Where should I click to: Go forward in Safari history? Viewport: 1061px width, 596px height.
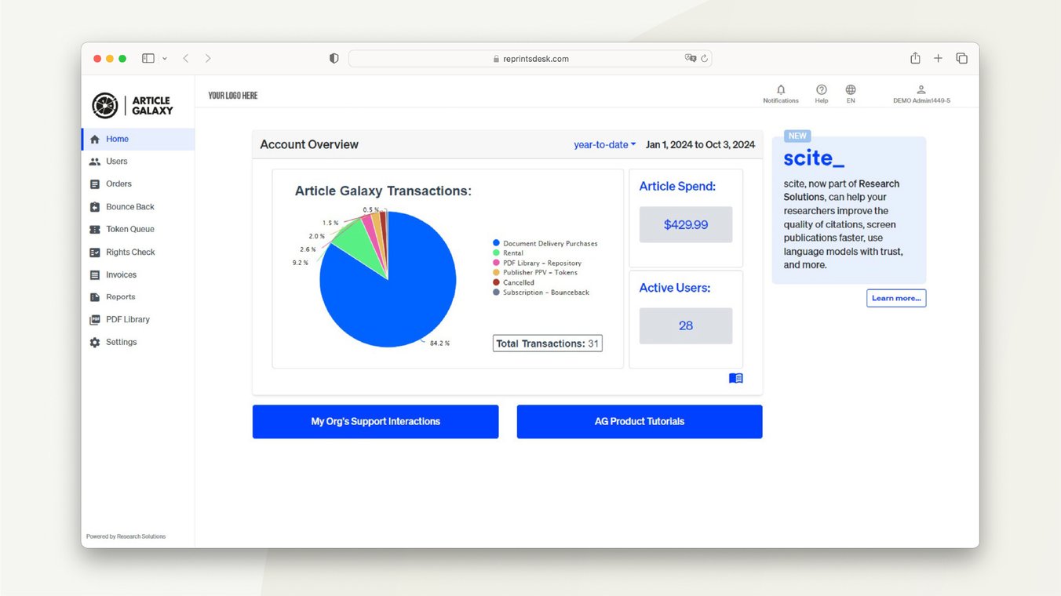tap(208, 59)
